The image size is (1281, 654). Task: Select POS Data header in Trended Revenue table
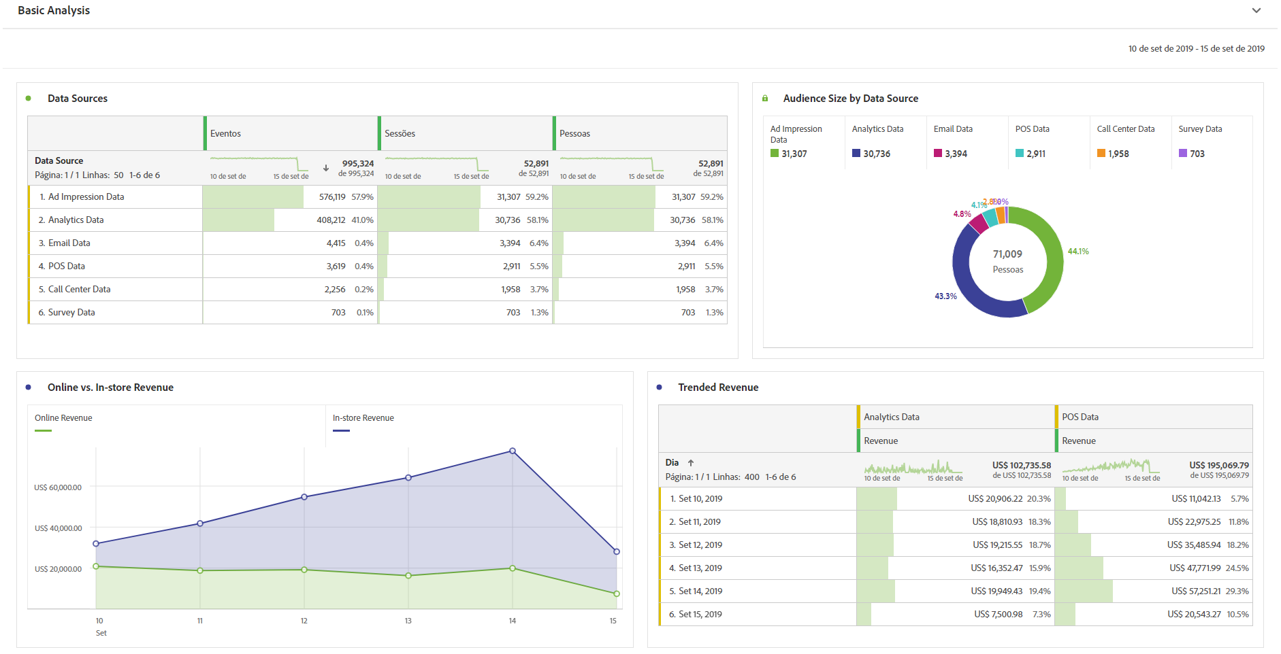click(x=1154, y=417)
